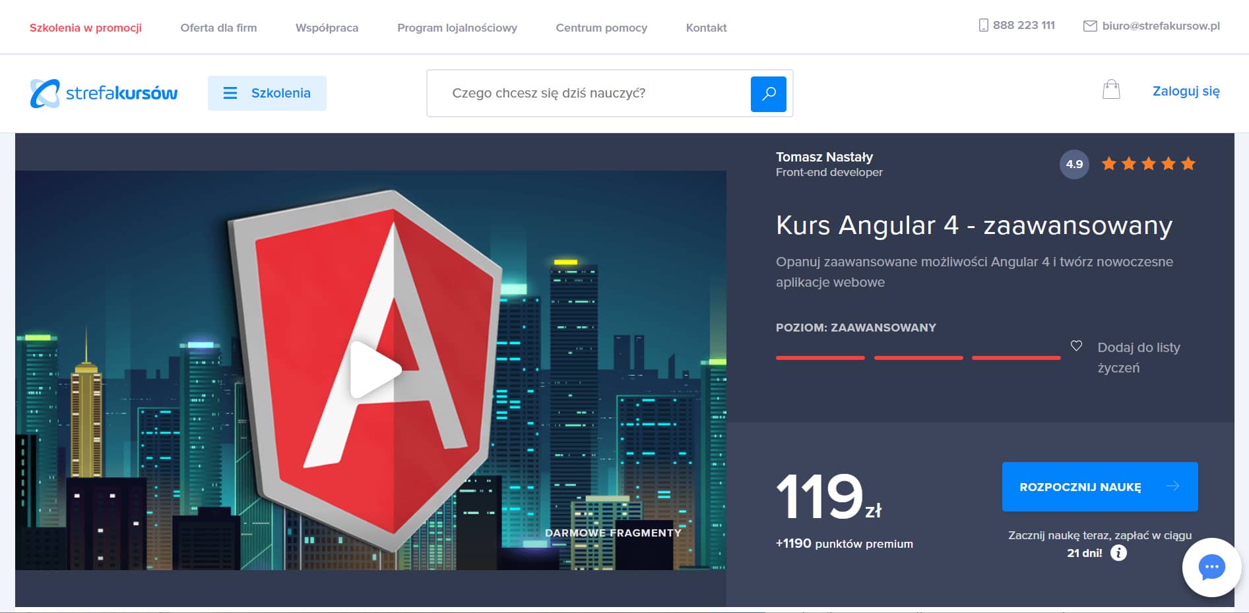The width and height of the screenshot is (1249, 613).
Task: Click Dodaj do listy życzeń text
Action: 1139,357
